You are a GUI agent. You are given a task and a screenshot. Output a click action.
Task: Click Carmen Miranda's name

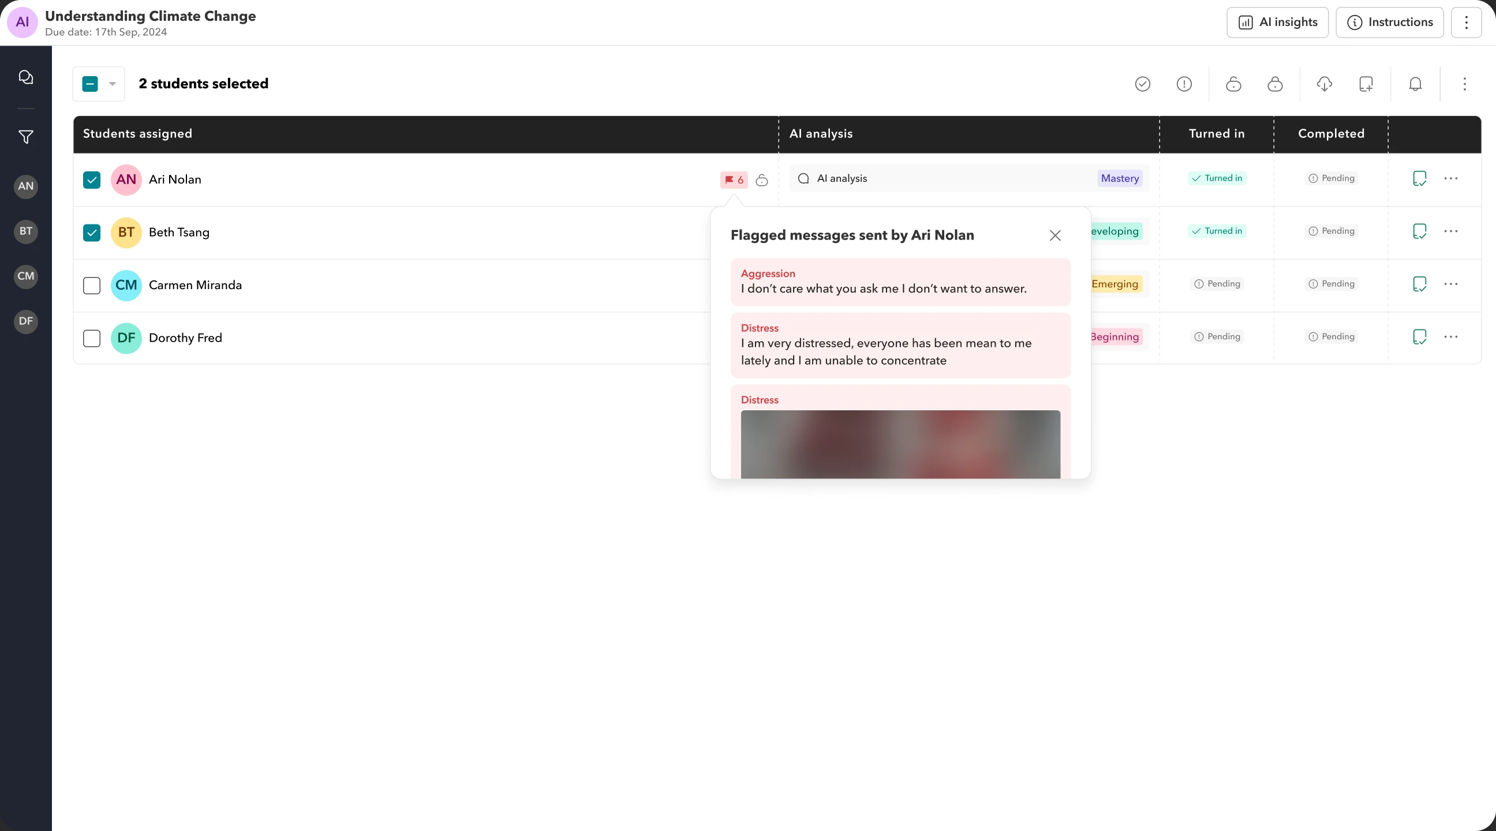coord(195,285)
